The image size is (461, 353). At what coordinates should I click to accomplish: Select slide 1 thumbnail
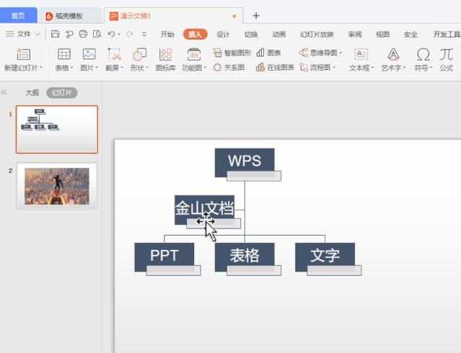point(57,129)
